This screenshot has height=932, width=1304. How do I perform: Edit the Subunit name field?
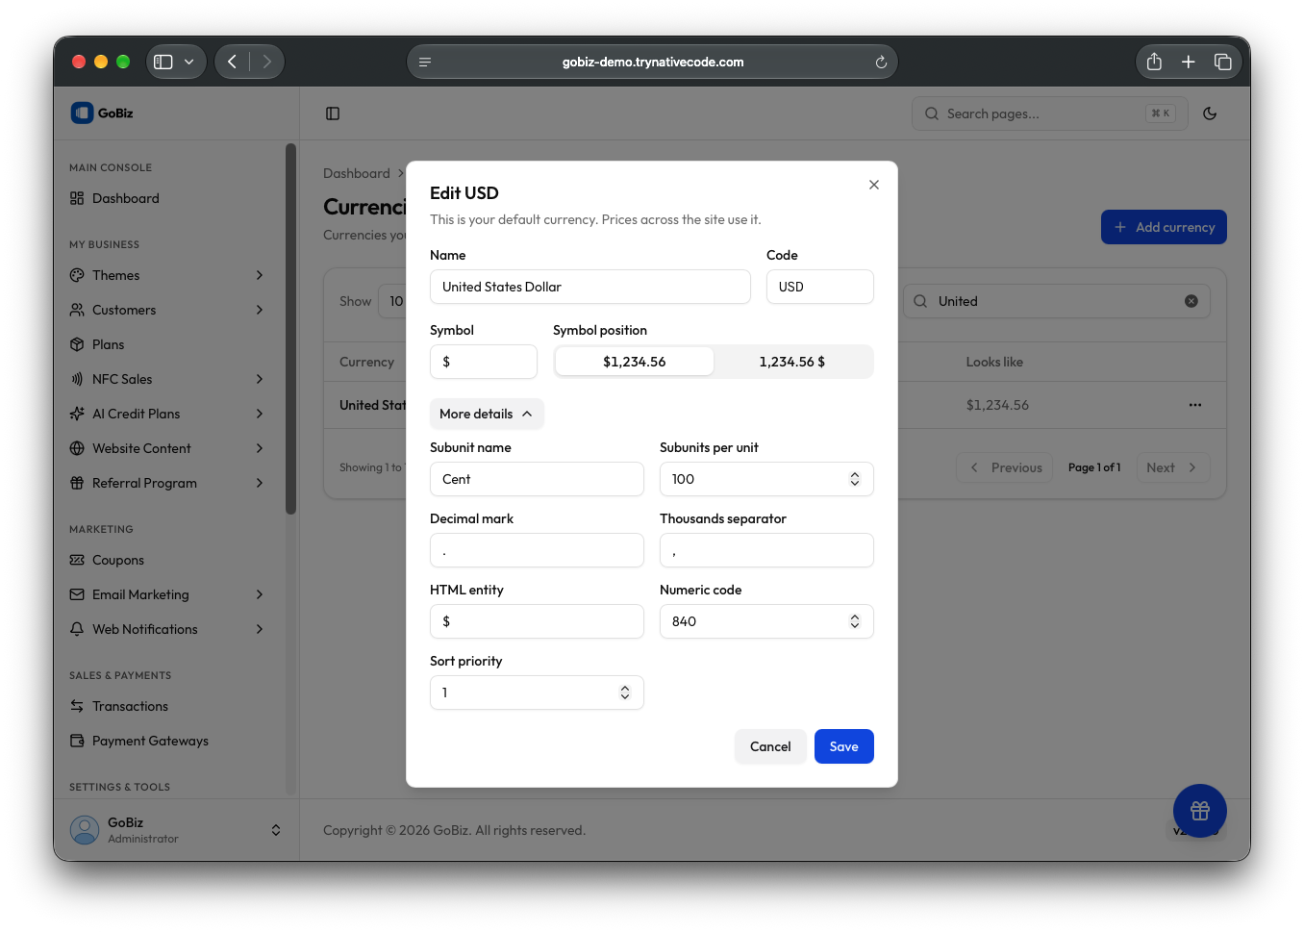[x=537, y=479]
